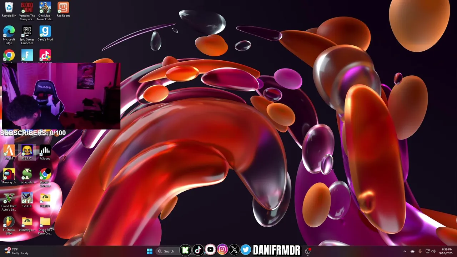Open the volume speaker tray icon
Screen dimensions: 457x257
[x=433, y=251]
